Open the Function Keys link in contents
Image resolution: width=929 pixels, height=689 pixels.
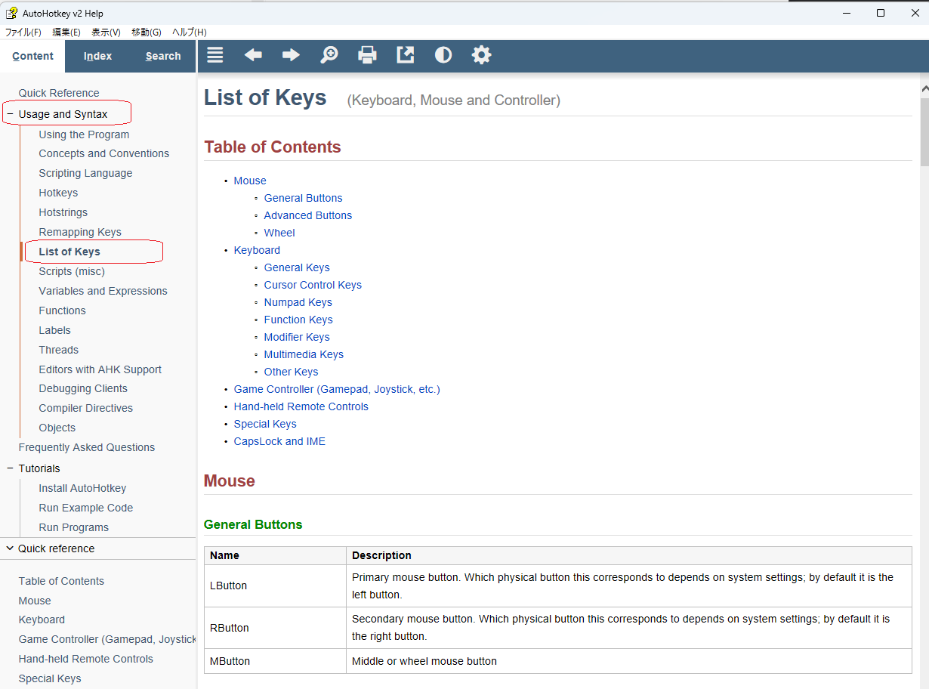point(298,320)
